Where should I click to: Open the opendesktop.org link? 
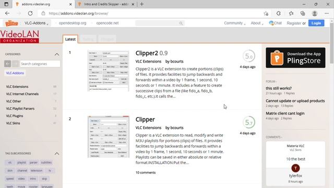(73, 23)
